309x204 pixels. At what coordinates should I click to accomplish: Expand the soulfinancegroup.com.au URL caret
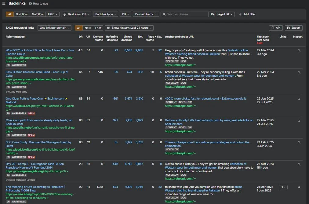(x=25, y=61)
